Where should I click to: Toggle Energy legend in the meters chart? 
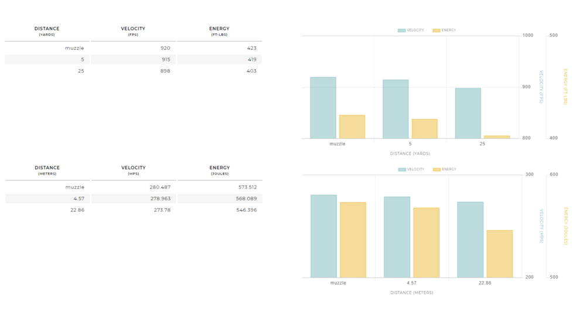pos(445,170)
